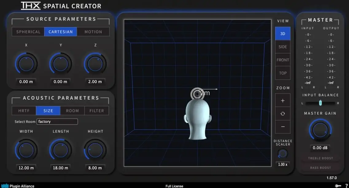This screenshot has width=349, height=188.
Task: Click the THX Spatial Creator logo
Action: (x=61, y=6)
